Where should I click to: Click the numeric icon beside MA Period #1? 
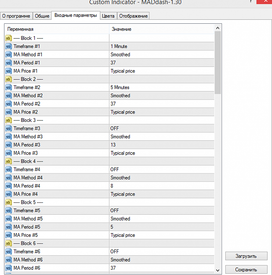click(8, 63)
